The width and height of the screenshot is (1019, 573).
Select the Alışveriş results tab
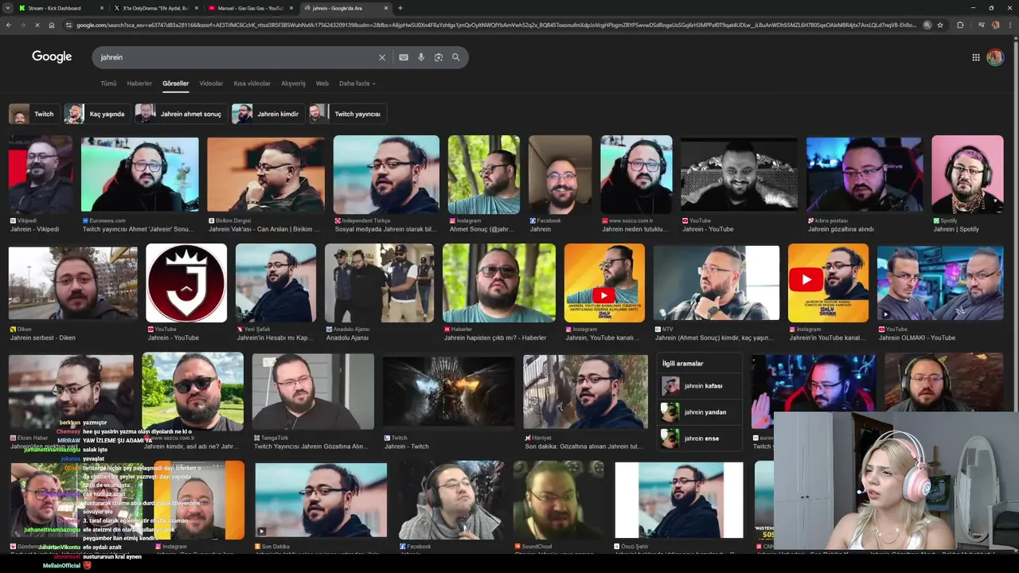point(293,84)
